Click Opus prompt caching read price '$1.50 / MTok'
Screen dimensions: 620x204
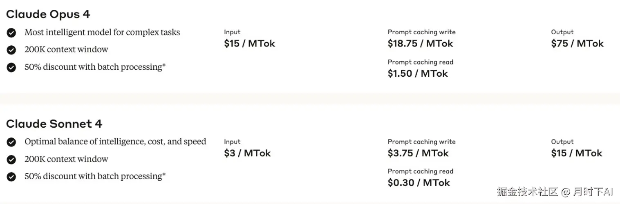click(418, 73)
